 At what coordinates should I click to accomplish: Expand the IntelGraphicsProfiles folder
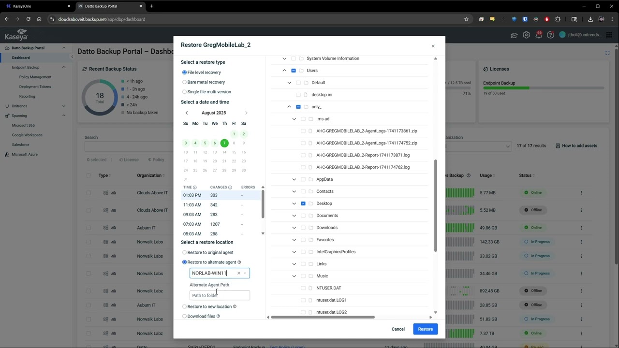coord(294,252)
